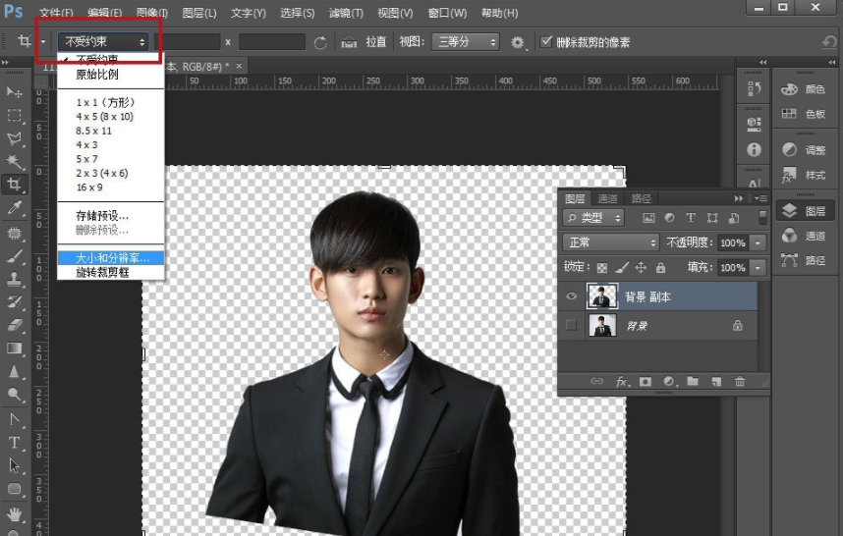Open the 不受约束 aspect ratio dropdown
This screenshot has width=843, height=536.
[103, 42]
